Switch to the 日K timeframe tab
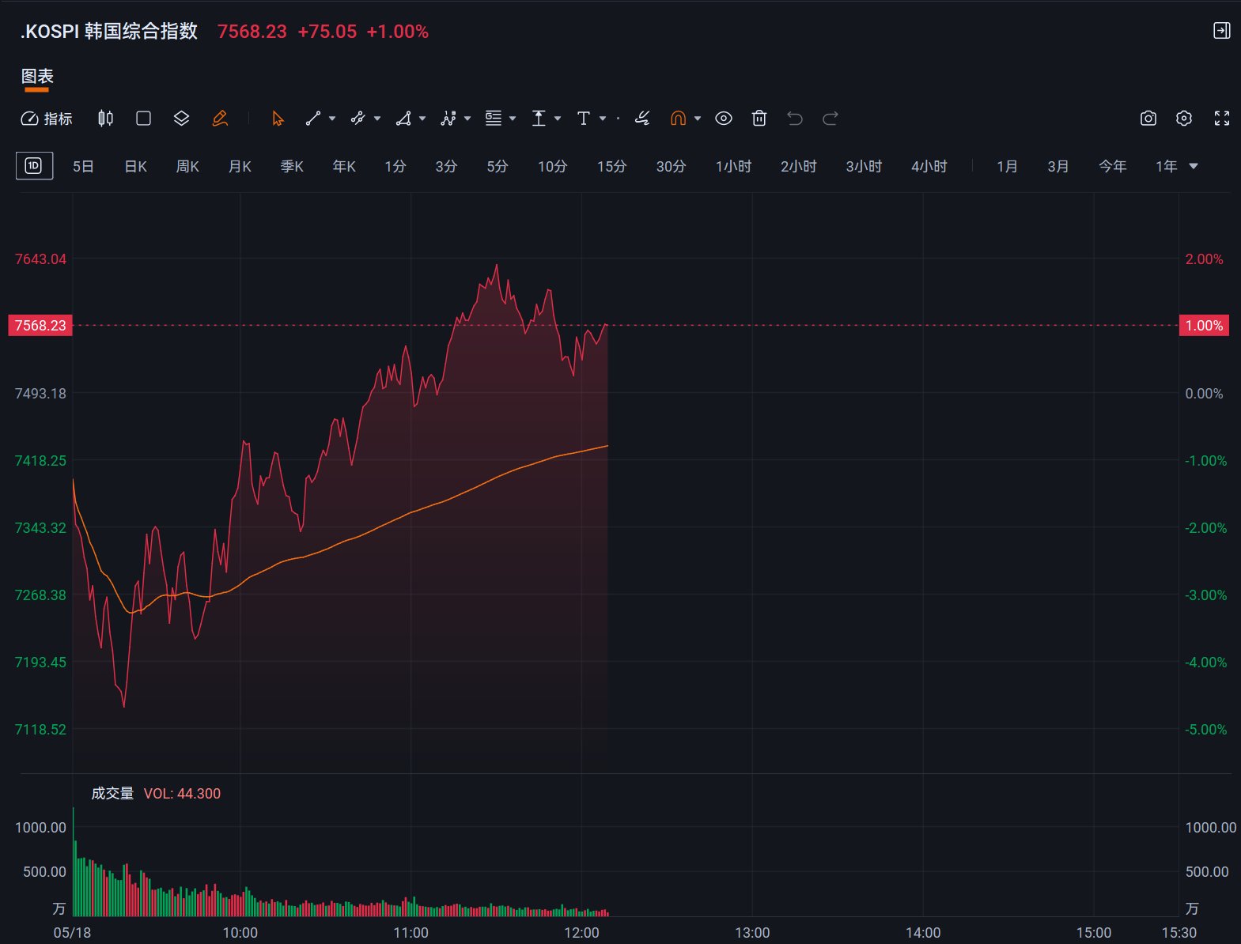The image size is (1241, 944). (x=136, y=166)
